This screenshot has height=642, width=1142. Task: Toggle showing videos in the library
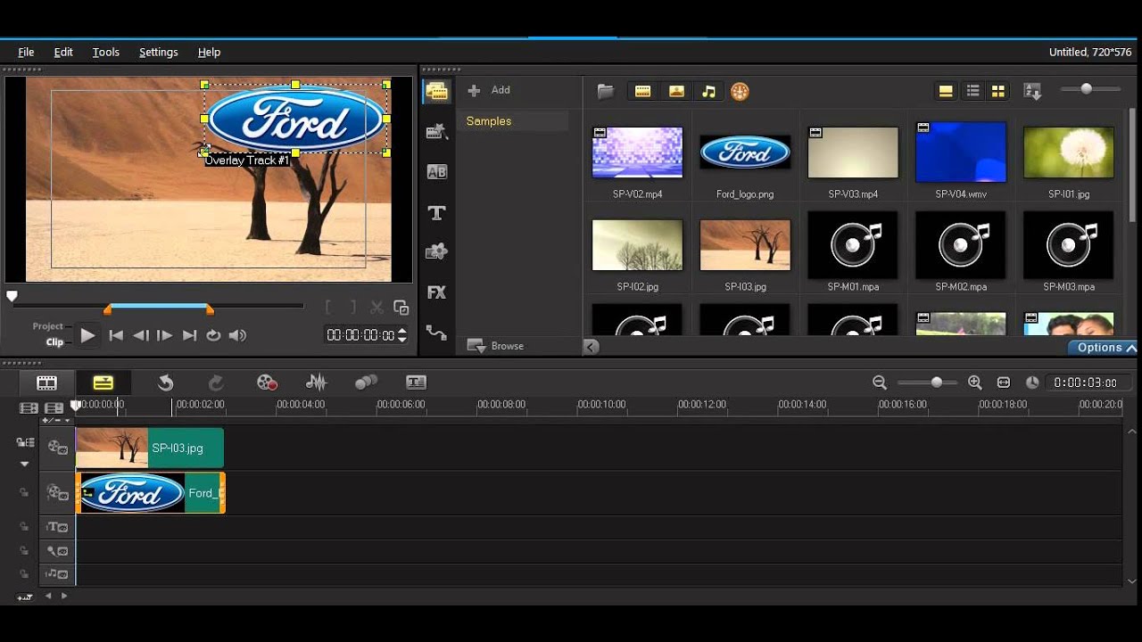(x=642, y=91)
